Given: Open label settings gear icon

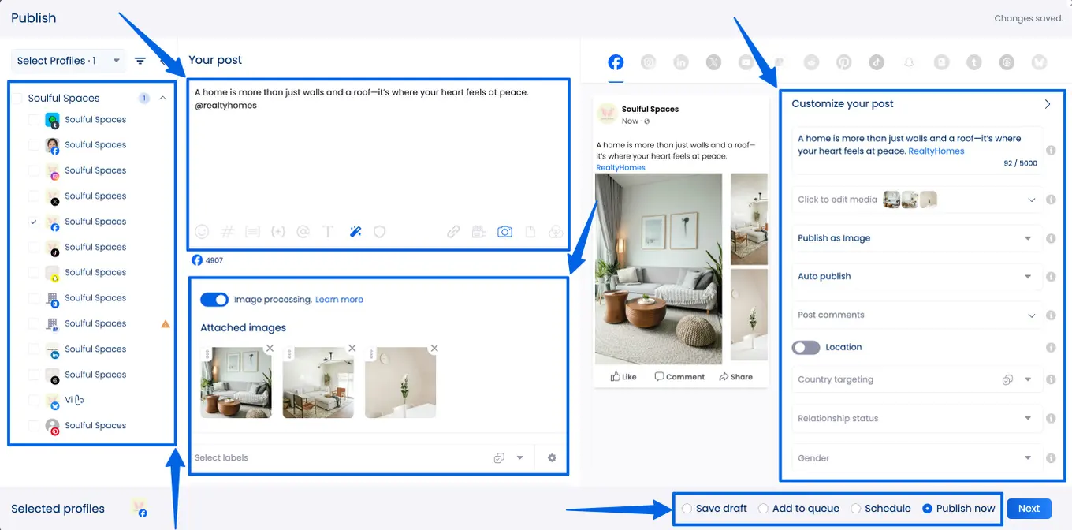Looking at the screenshot, I should pyautogui.click(x=552, y=457).
